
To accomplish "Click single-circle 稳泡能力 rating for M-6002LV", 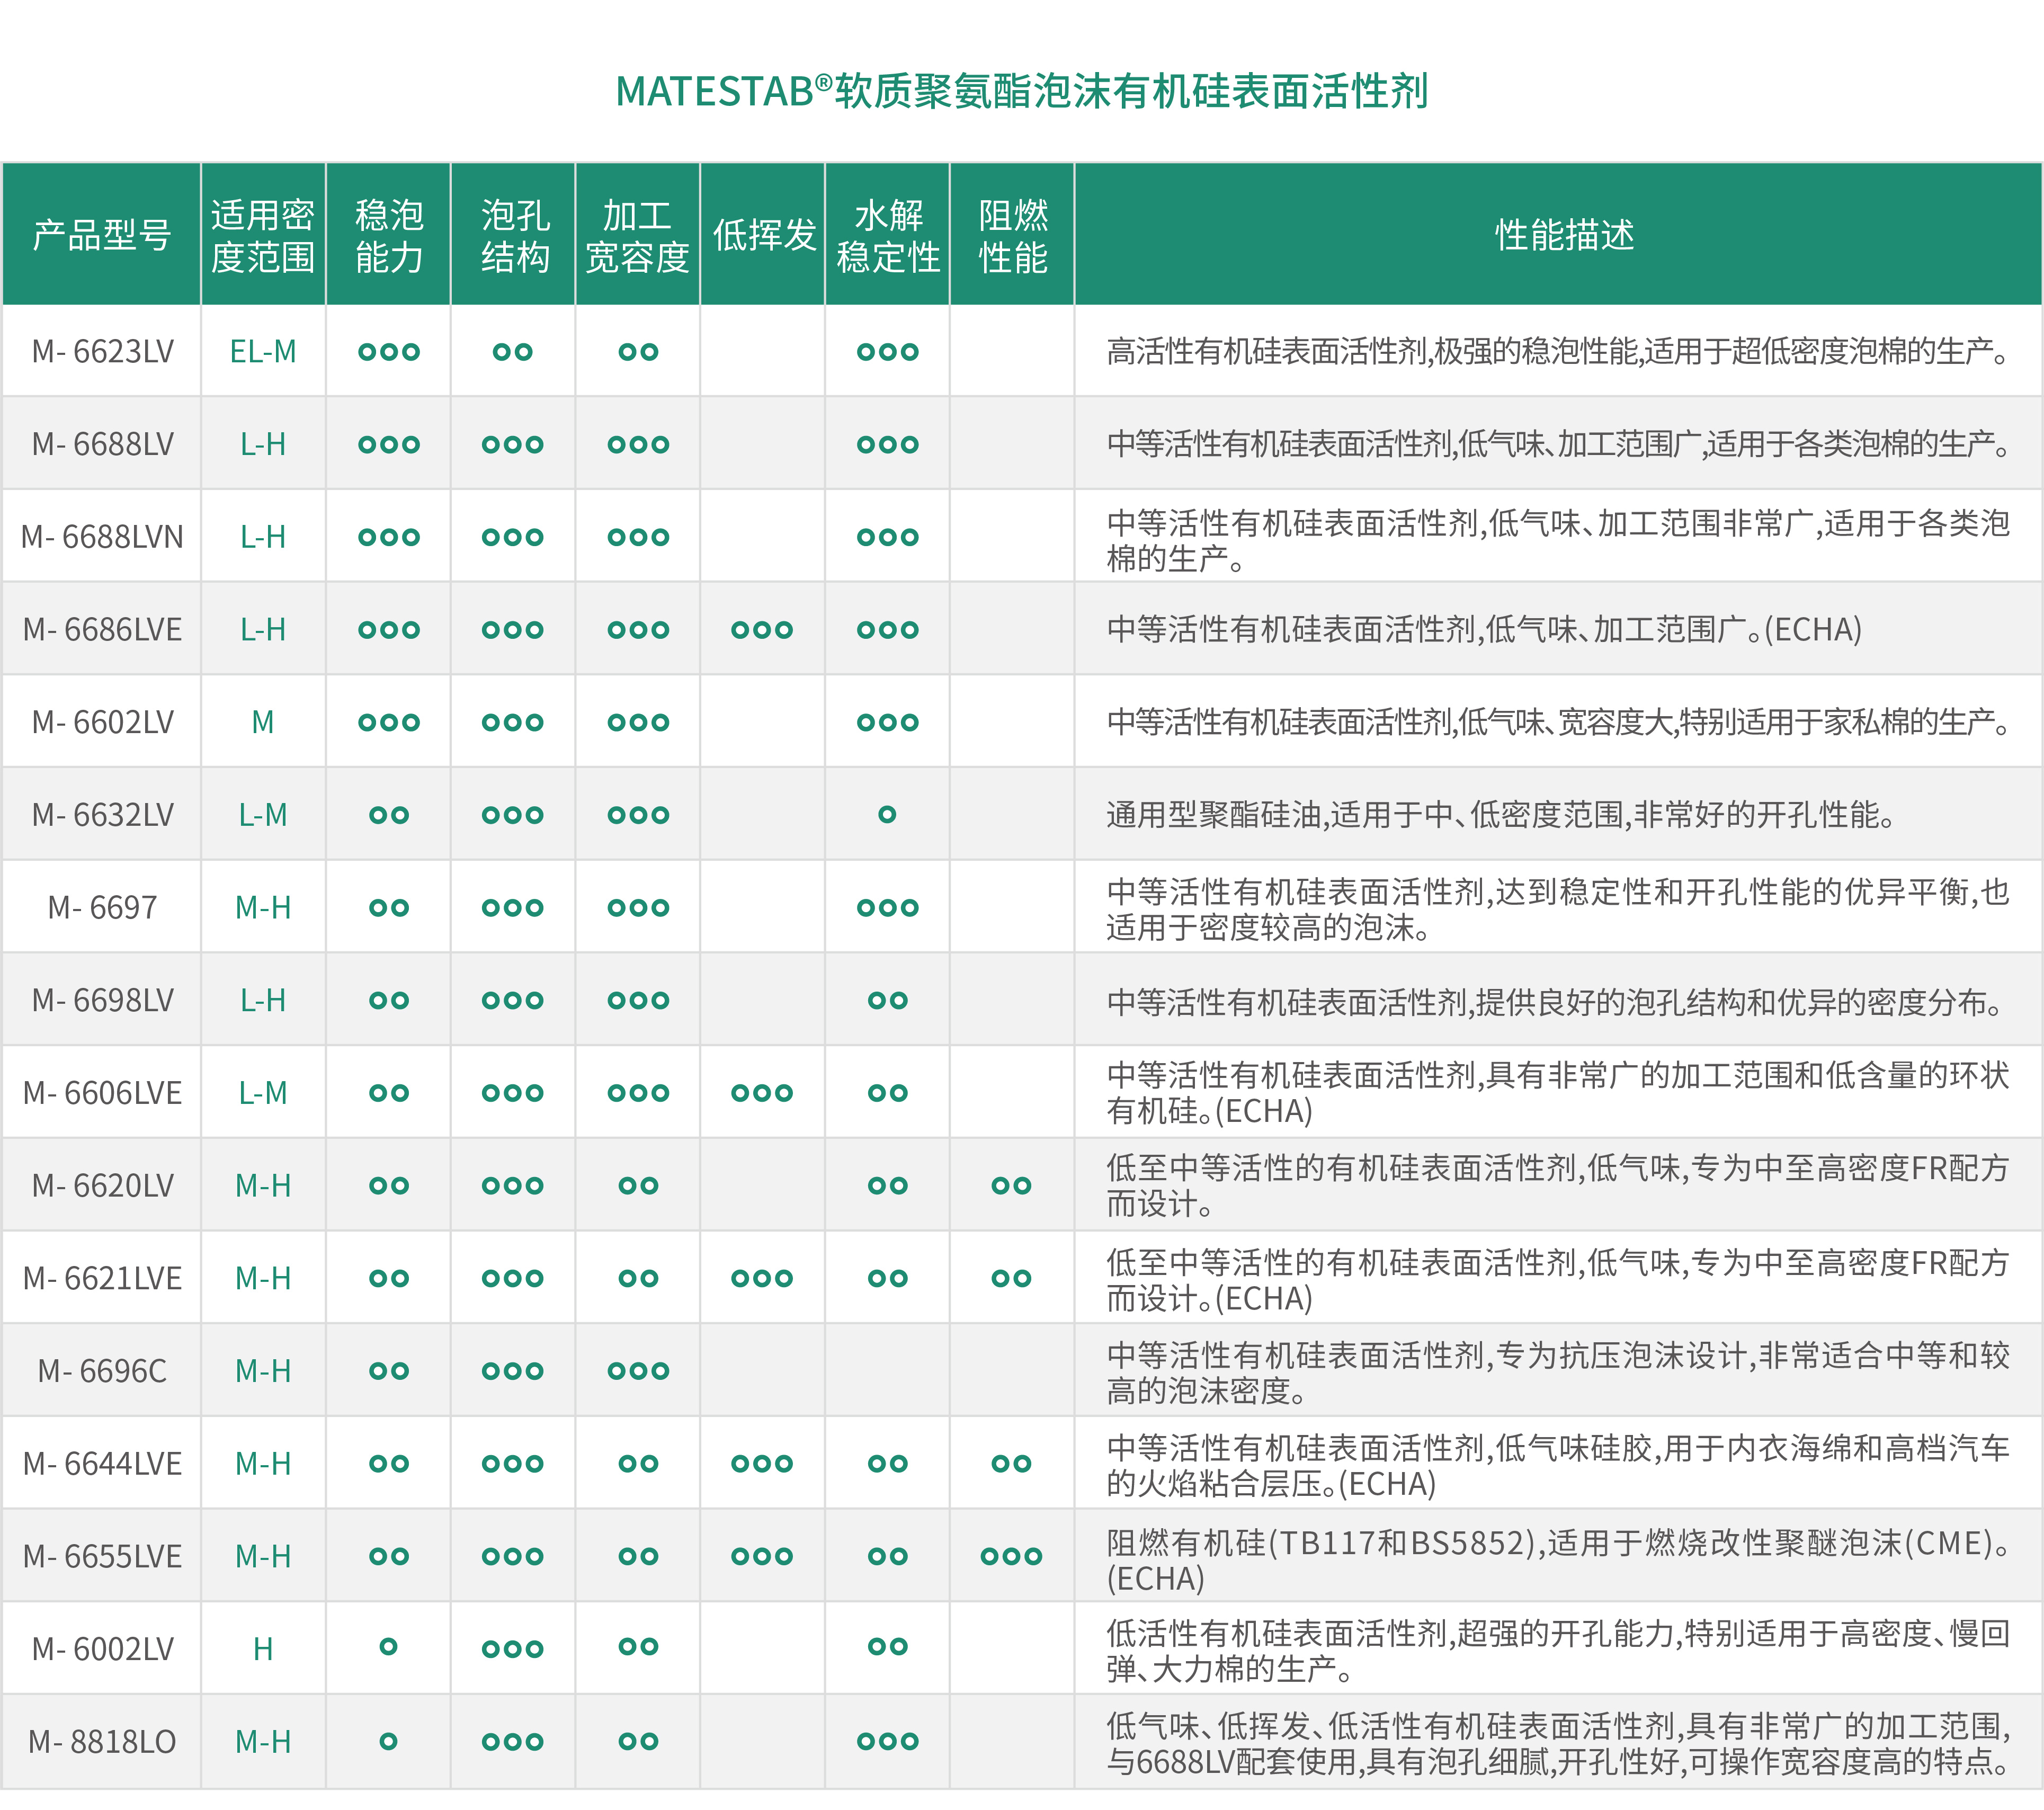I will point(388,1646).
